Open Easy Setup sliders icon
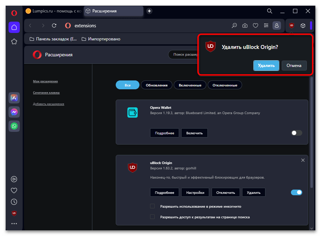321x236 pixels. coord(266,26)
